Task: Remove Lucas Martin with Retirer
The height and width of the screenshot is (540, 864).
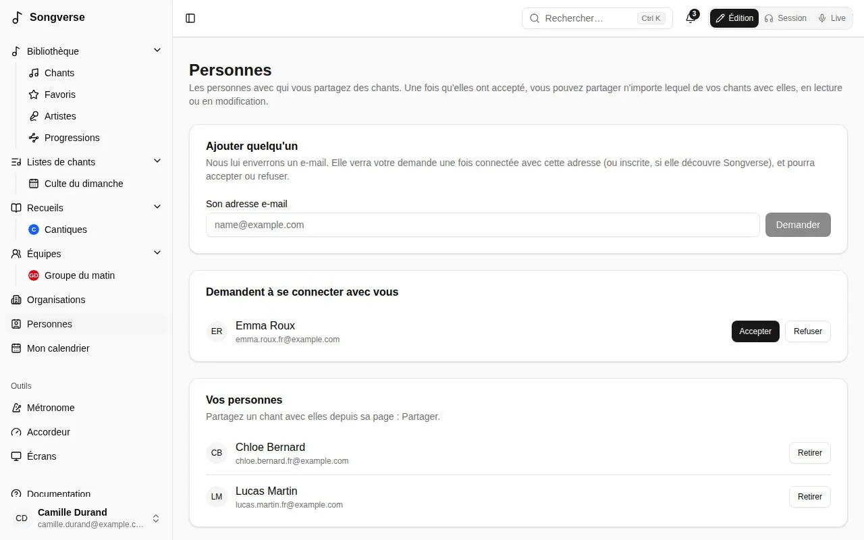Action: click(x=810, y=497)
